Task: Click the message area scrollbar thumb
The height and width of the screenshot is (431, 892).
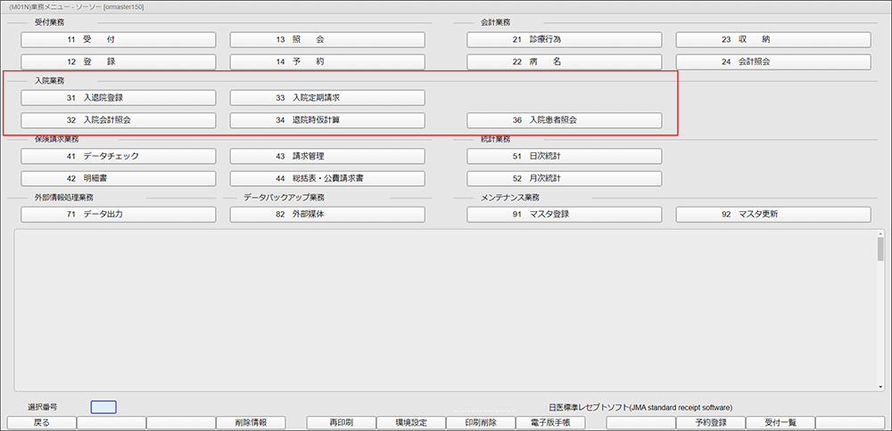Action: (x=880, y=248)
